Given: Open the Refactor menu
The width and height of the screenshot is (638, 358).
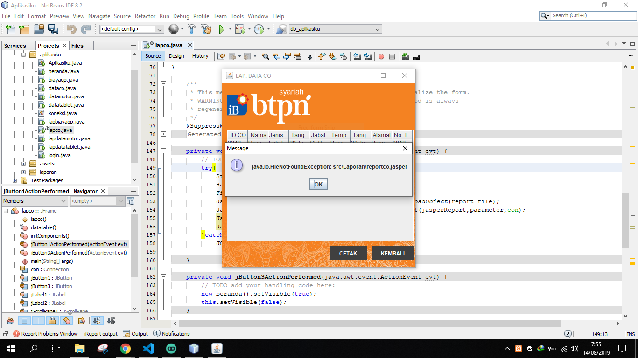Looking at the screenshot, I should 145,16.
